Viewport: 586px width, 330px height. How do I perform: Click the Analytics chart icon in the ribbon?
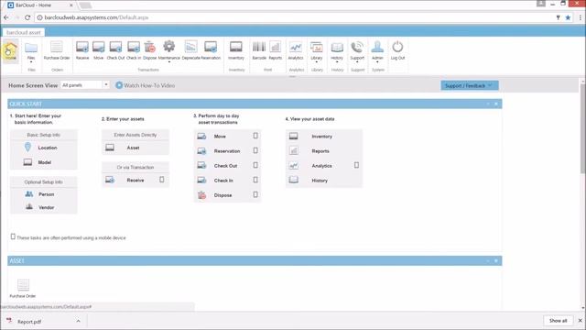point(296,51)
